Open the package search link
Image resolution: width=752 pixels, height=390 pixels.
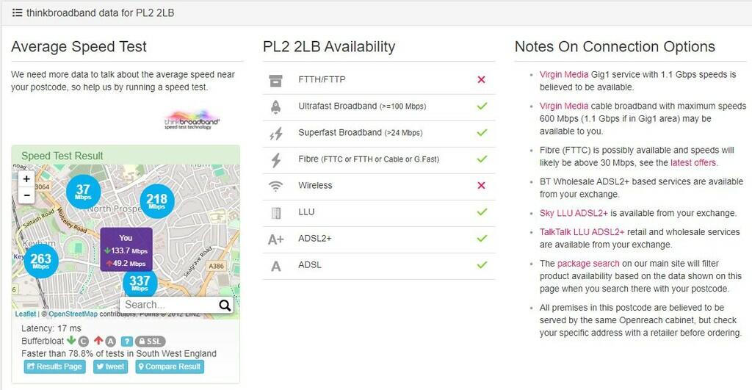[x=588, y=264]
